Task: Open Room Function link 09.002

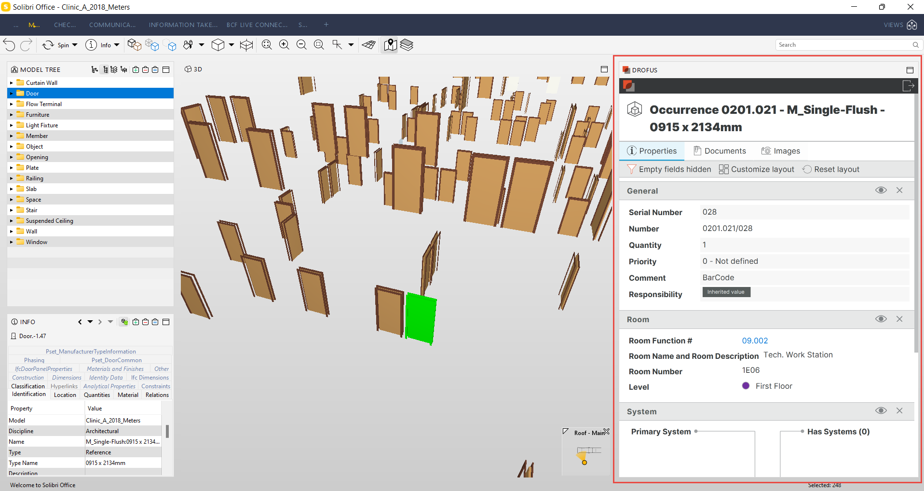Action: [x=755, y=341]
